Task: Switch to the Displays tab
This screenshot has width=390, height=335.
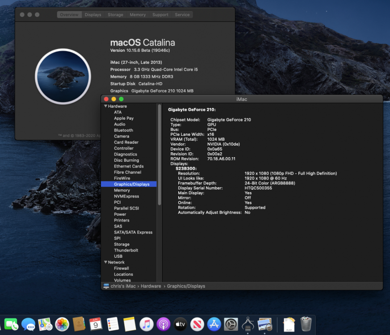Action: [x=93, y=15]
